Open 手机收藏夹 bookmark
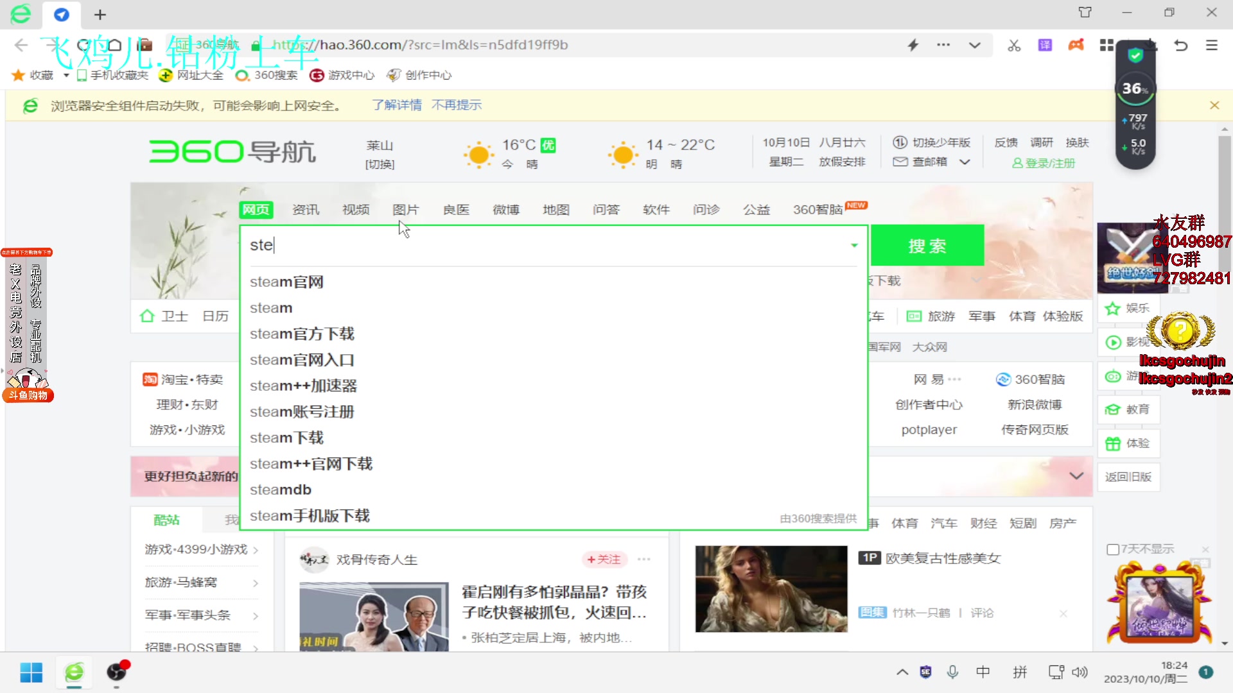The height and width of the screenshot is (693, 1233). click(x=112, y=75)
